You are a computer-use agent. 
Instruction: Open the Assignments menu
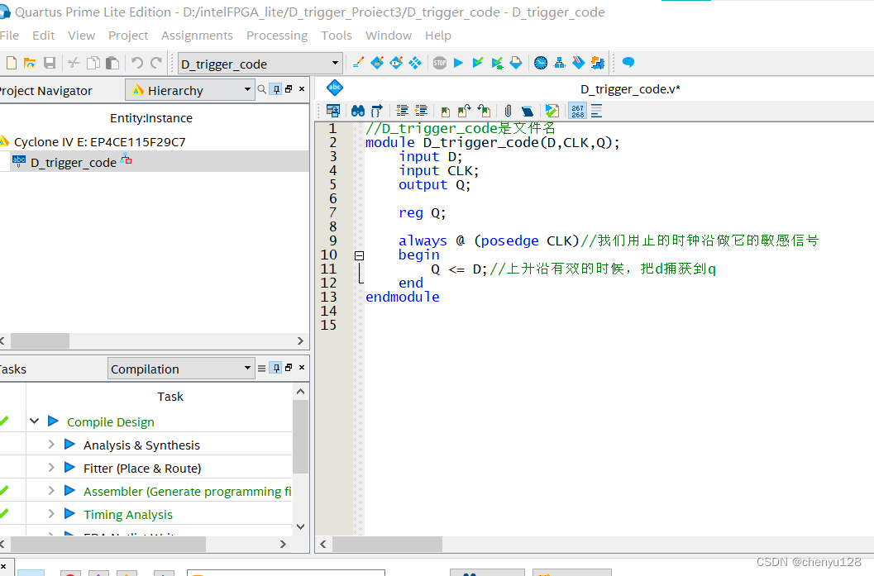pos(198,36)
